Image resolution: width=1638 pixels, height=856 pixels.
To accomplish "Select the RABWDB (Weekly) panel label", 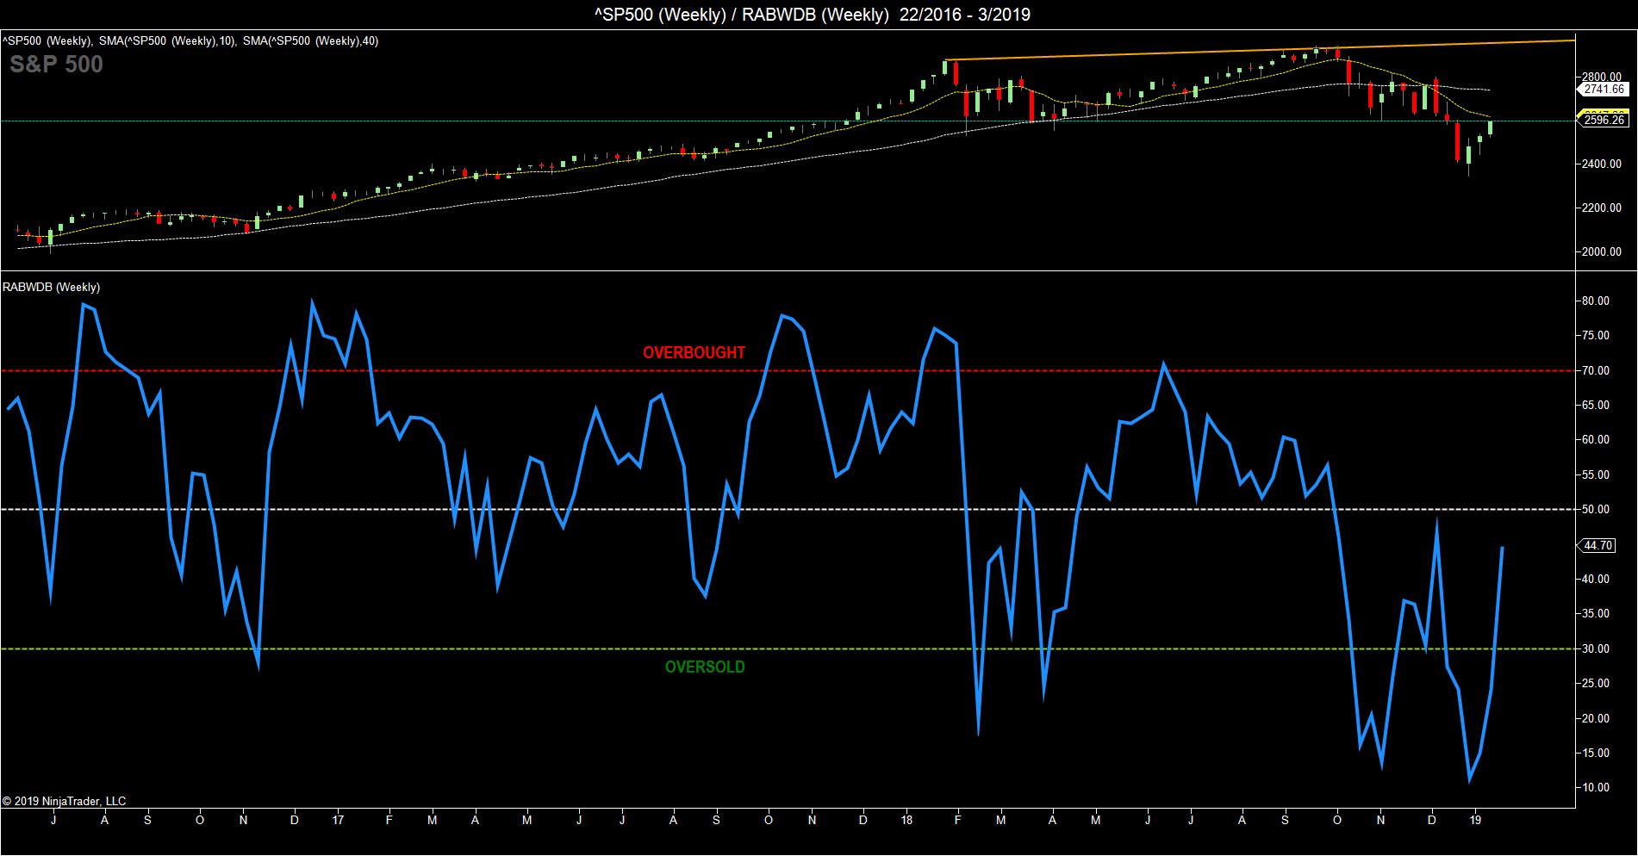I will tap(52, 287).
